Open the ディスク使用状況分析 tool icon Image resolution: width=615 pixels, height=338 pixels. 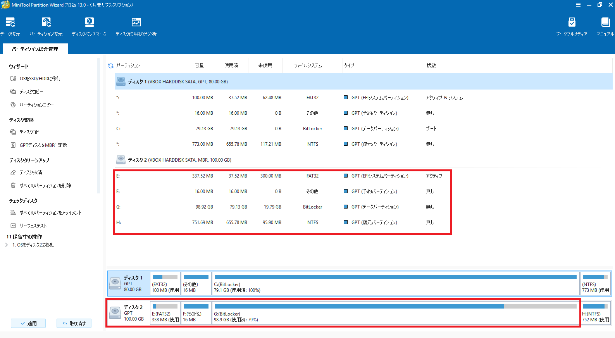136,22
